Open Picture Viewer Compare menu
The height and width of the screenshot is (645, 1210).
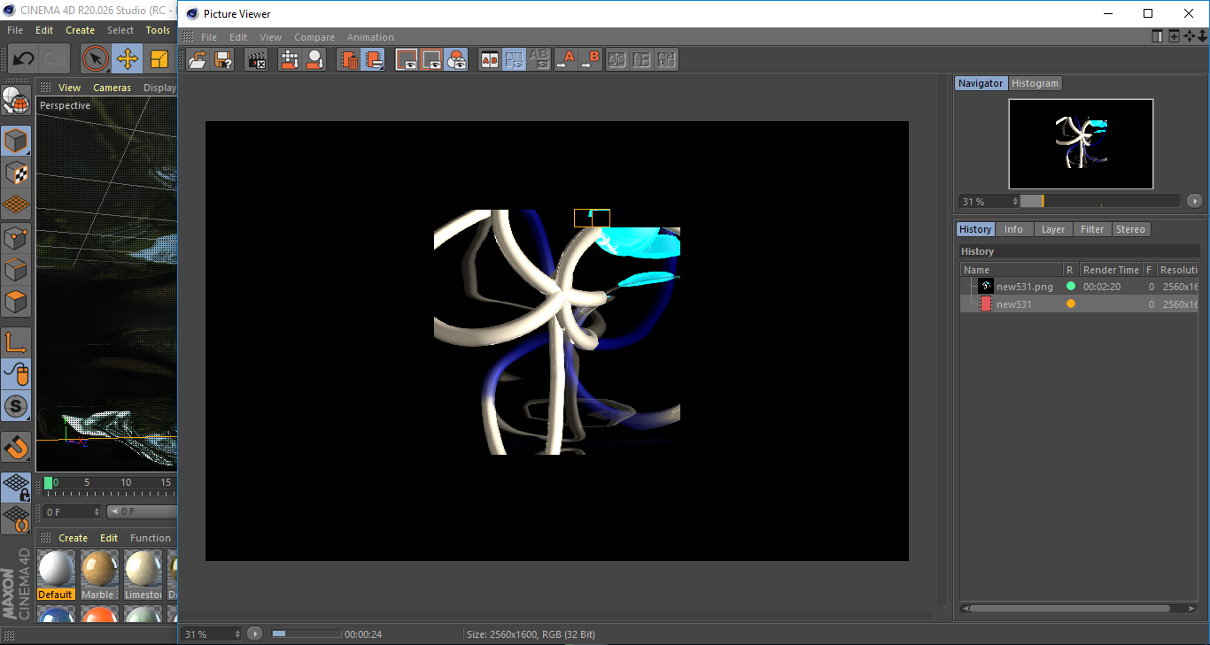[314, 37]
